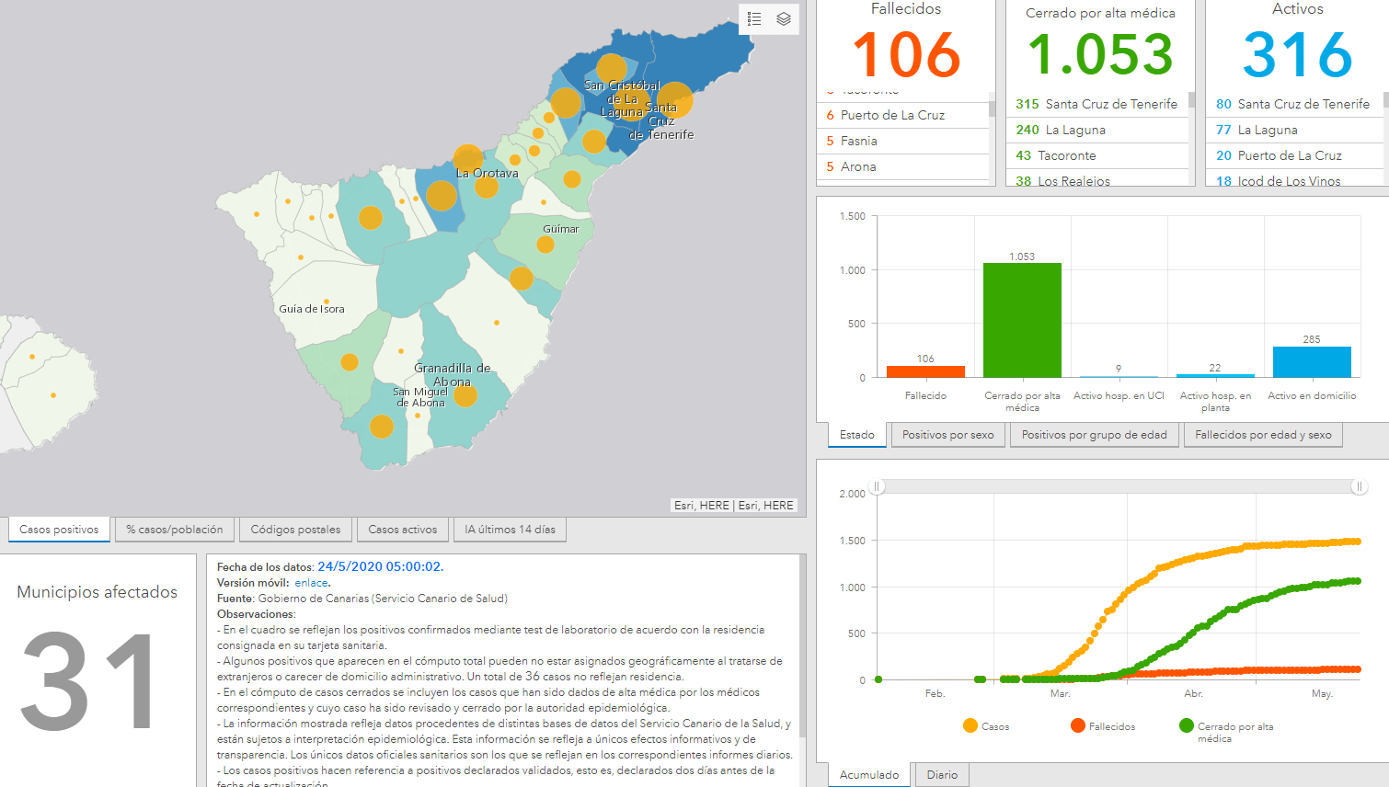The height and width of the screenshot is (787, 1389).
Task: Click the Activos total 316
Action: [1298, 55]
